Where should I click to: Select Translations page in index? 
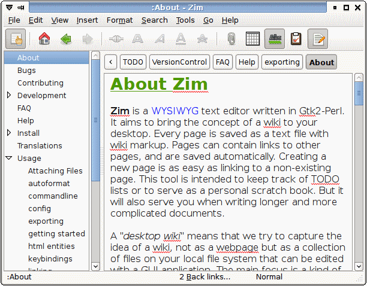[x=40, y=146]
